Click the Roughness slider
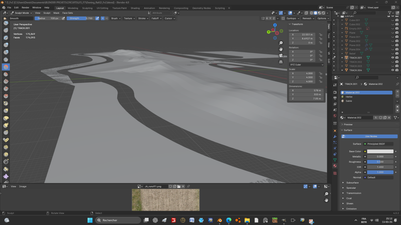 point(380,162)
